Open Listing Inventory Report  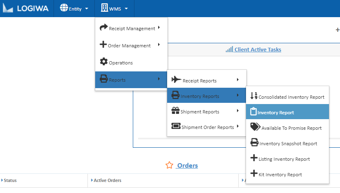284,159
